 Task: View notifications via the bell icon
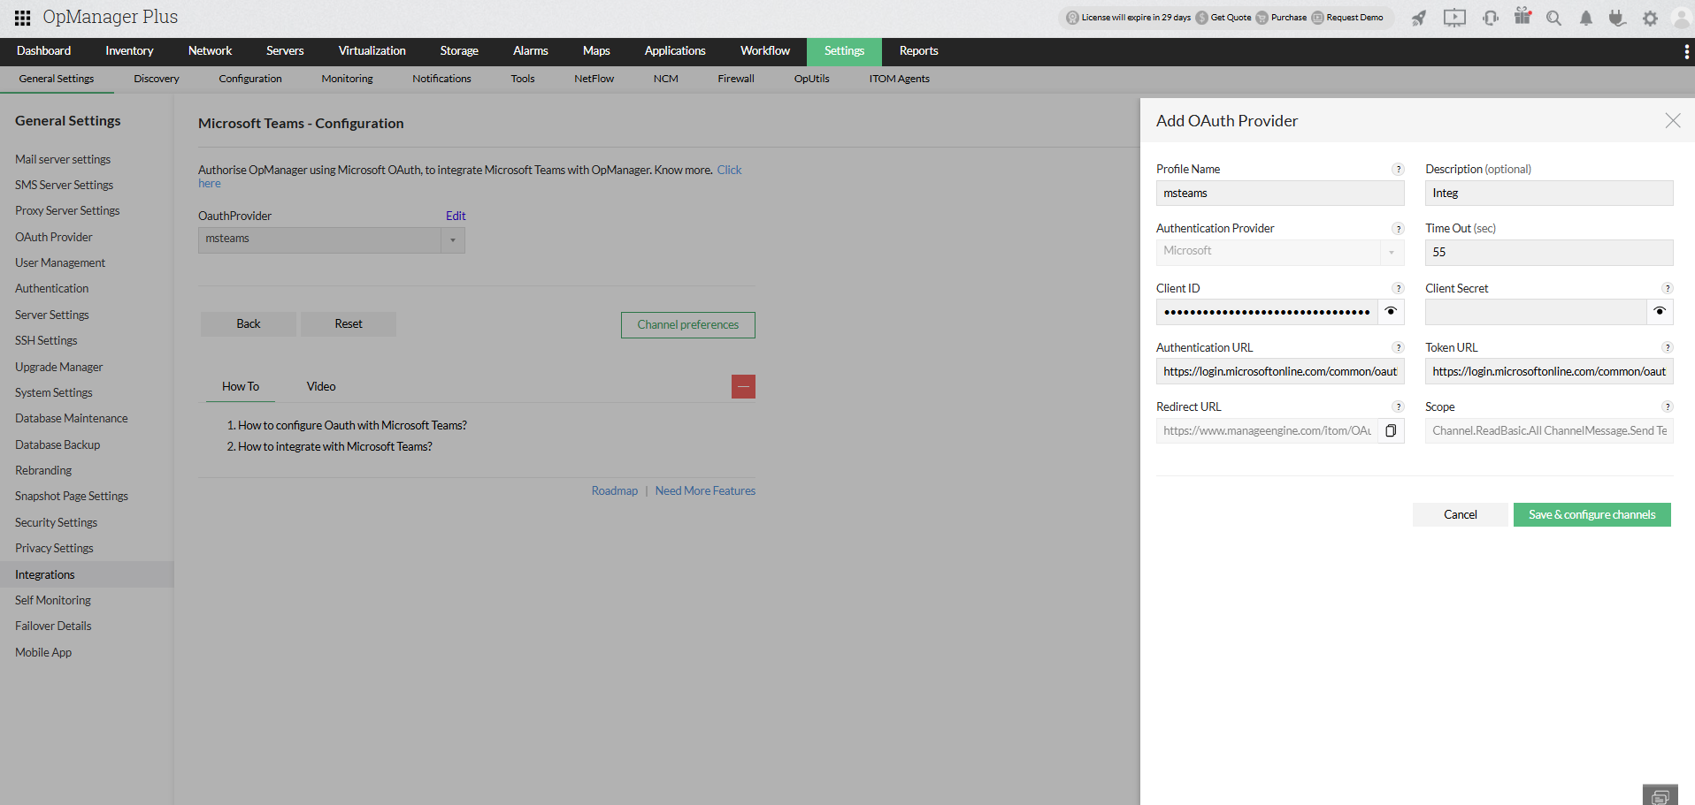coord(1586,18)
